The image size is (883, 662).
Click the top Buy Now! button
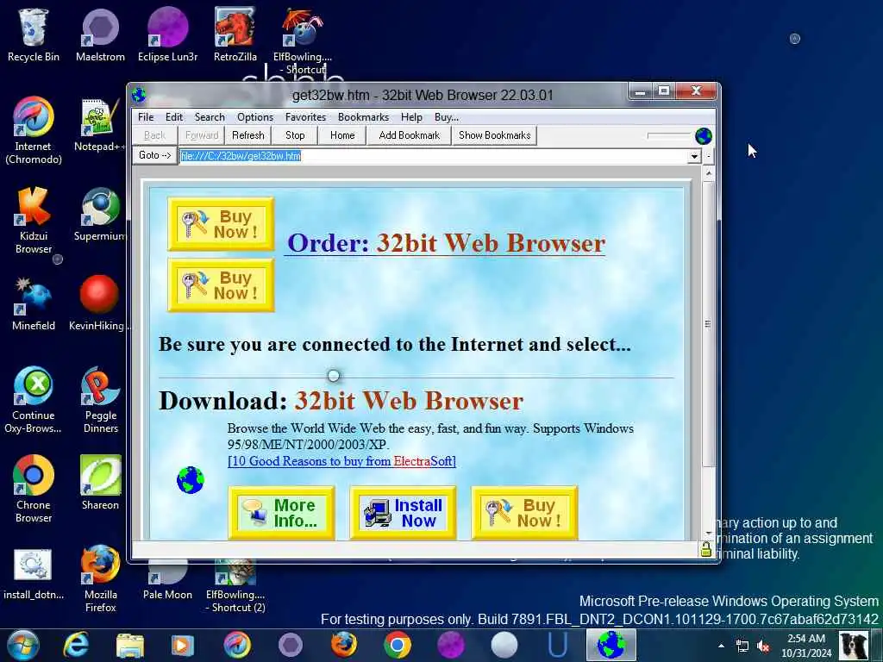point(221,224)
